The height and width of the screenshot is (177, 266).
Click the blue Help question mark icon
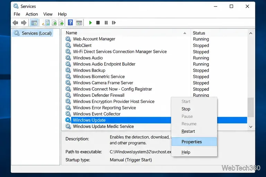[x=70, y=22]
